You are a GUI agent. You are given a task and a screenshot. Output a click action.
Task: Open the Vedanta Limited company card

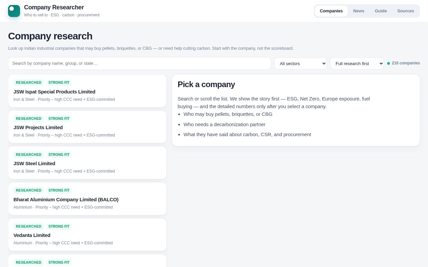(87, 235)
